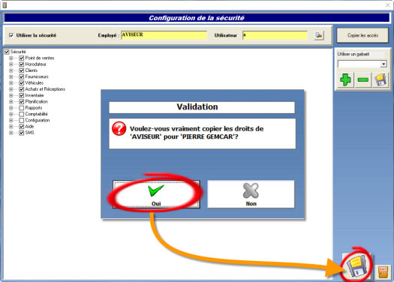This screenshot has height=282, width=394.
Task: Uncheck the Point de ventes checkbox
Action: pyautogui.click(x=22, y=58)
